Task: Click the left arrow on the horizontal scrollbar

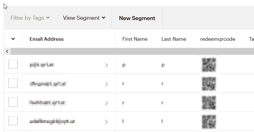Action: tap(7, 51)
